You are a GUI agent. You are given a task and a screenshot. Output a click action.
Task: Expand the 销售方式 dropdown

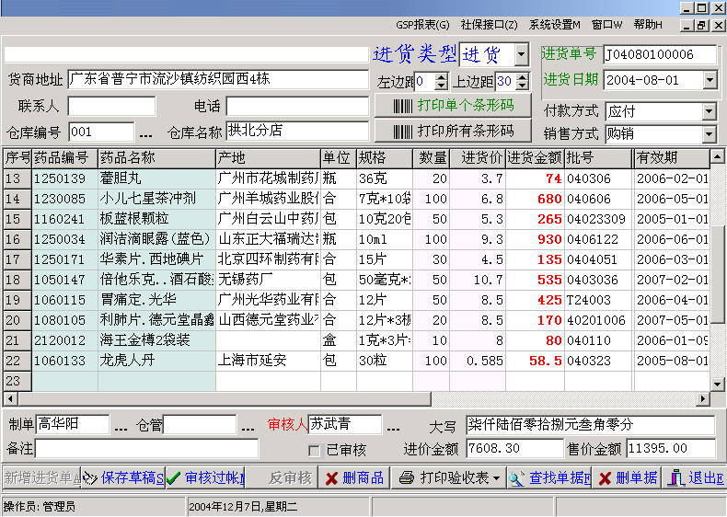click(709, 134)
